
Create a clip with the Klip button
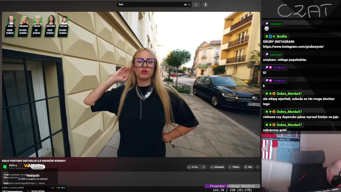tap(248, 167)
